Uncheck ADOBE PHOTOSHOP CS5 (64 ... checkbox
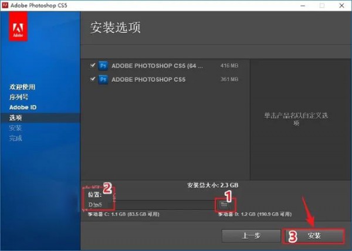352x251 pixels. click(93, 66)
